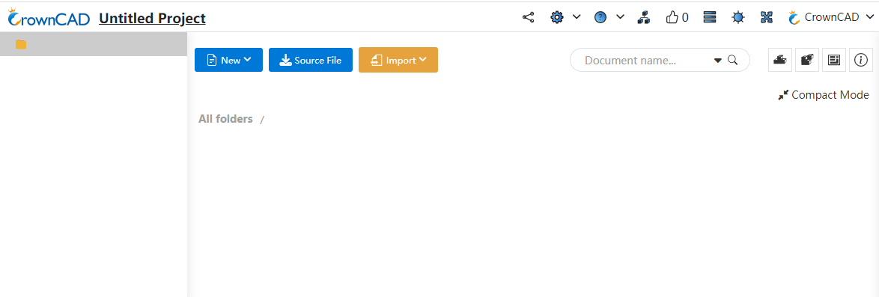This screenshot has height=297, width=879.
Task: Click the share icon in header
Action: coord(528,17)
